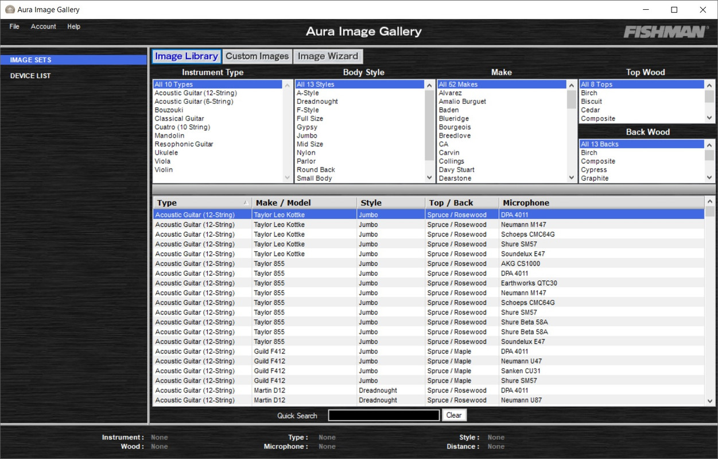
Task: Sort results by the Type column header
Action: click(x=202, y=203)
